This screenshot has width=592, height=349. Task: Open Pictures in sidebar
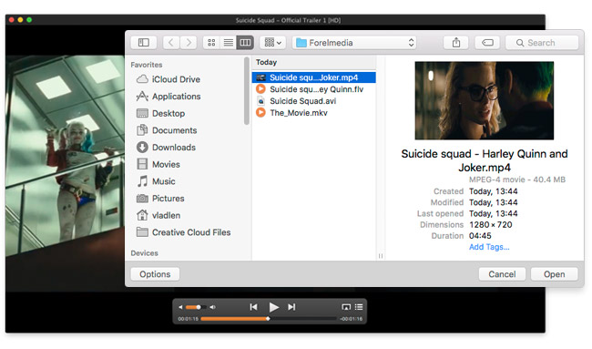(160, 199)
